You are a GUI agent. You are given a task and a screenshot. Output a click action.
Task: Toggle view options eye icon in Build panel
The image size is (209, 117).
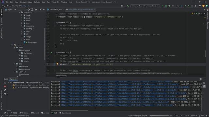coord(5,94)
